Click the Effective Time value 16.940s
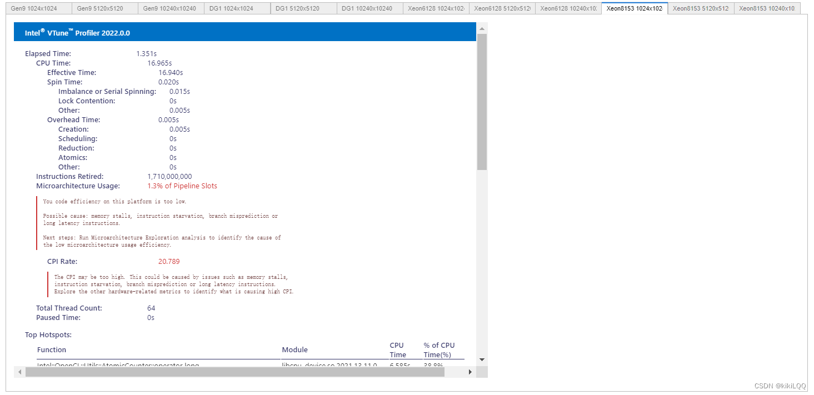This screenshot has height=395, width=814. [171, 73]
